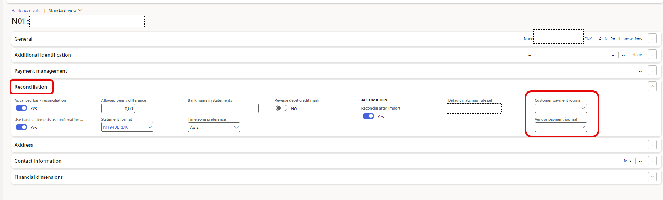Expand the Financial dimensions section chevron
This screenshot has height=200, width=663.
[x=652, y=177]
